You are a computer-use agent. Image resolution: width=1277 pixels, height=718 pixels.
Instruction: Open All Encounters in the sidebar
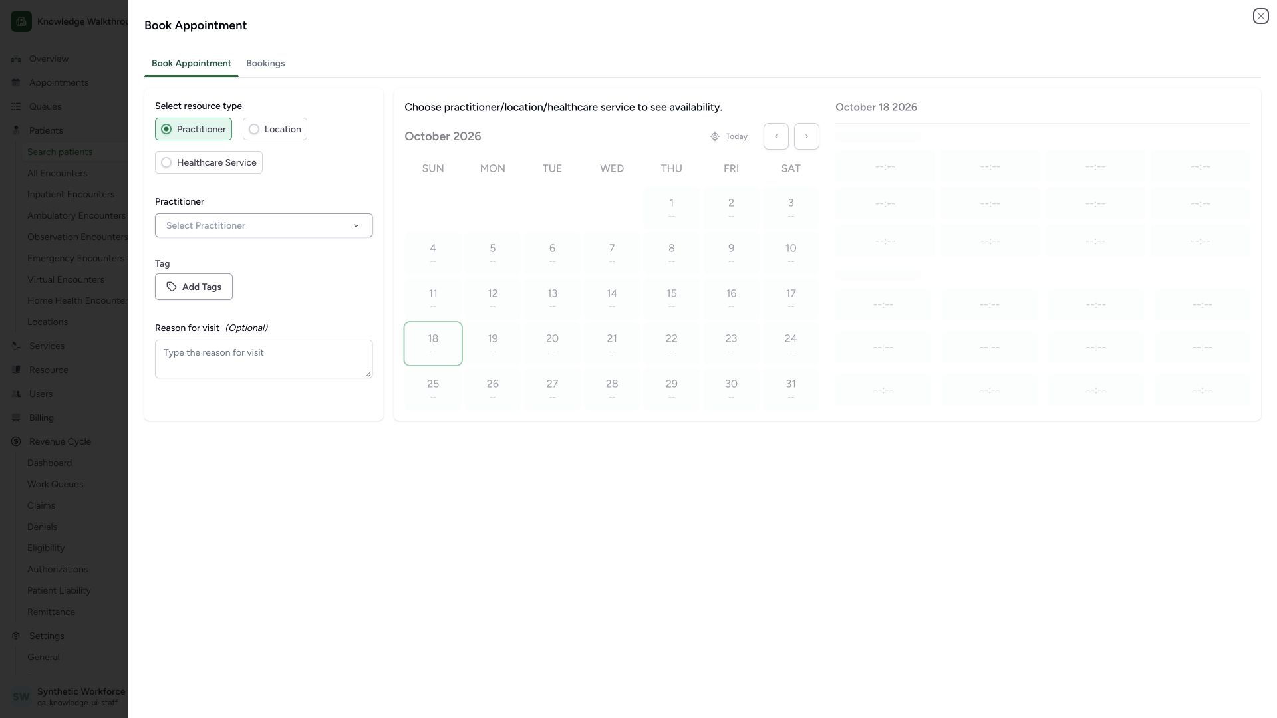pos(57,173)
